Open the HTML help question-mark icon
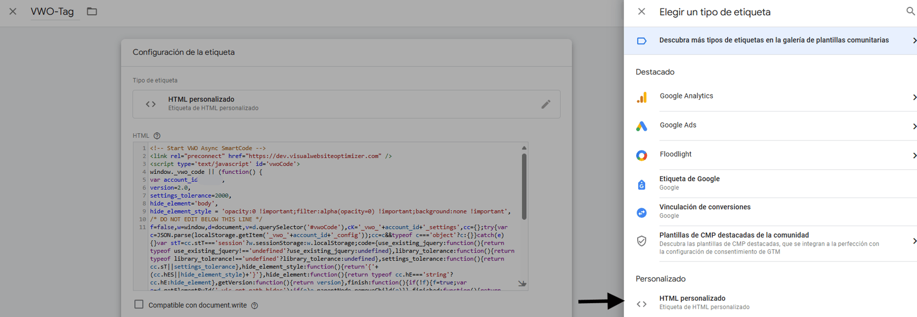Image resolution: width=917 pixels, height=317 pixels. 157,136
